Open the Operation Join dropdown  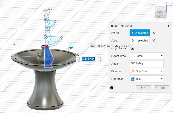point(147,79)
